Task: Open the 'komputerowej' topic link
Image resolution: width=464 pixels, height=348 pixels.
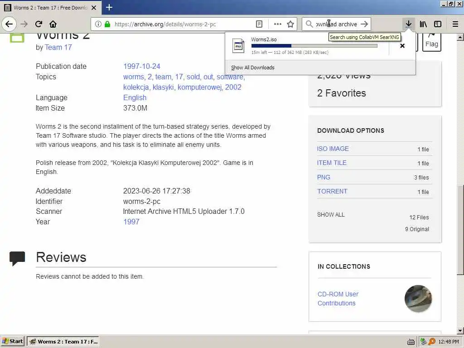Action: tap(200, 87)
